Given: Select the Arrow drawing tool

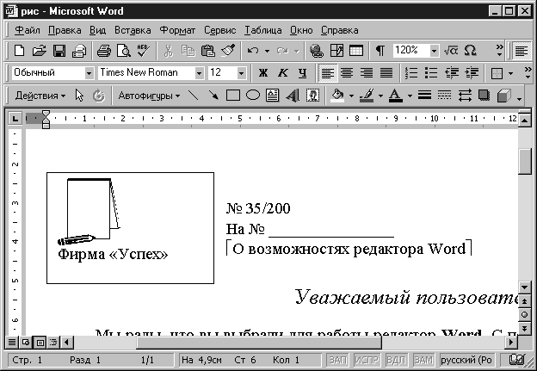Looking at the screenshot, I should click(213, 96).
